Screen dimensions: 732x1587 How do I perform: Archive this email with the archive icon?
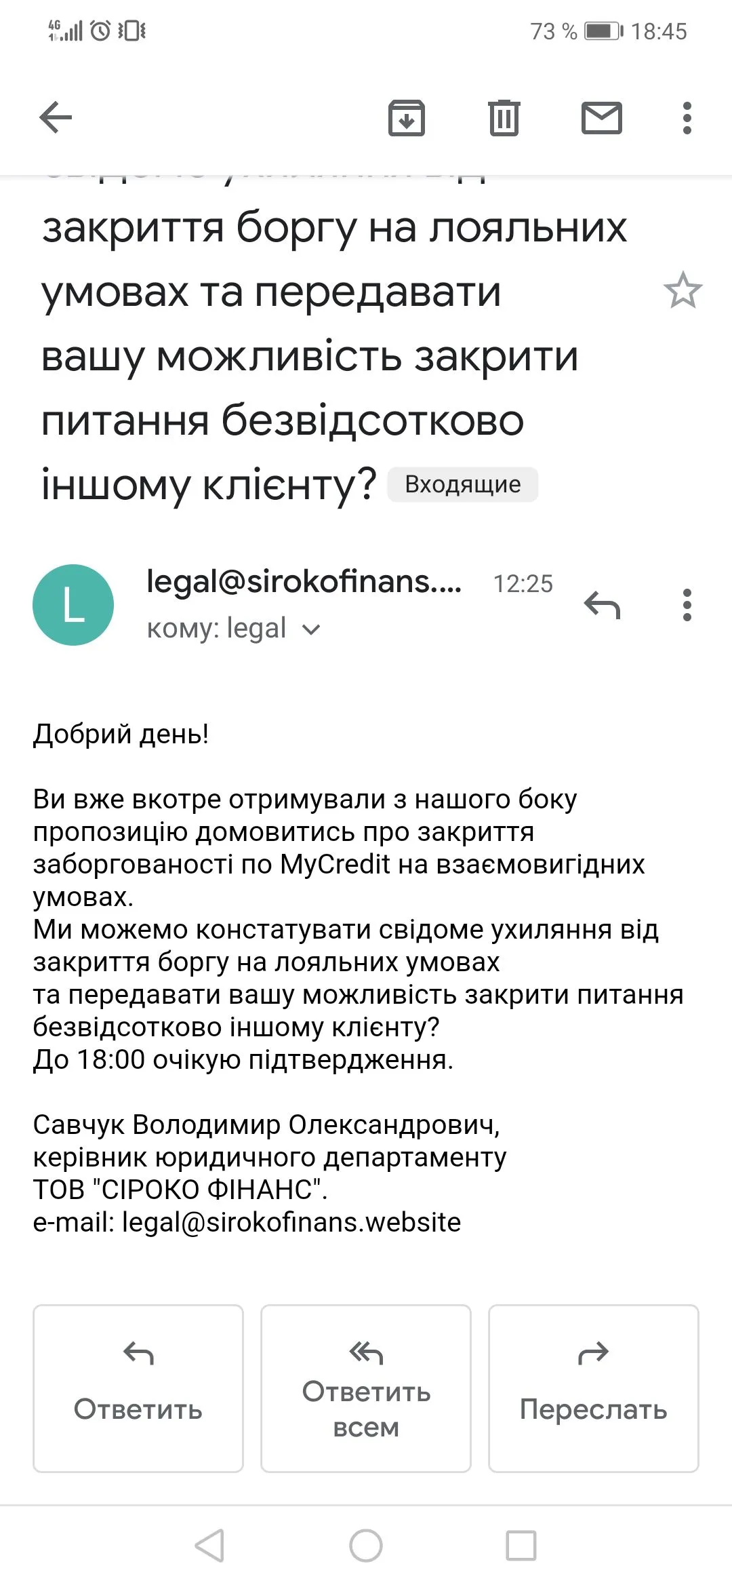coord(406,118)
